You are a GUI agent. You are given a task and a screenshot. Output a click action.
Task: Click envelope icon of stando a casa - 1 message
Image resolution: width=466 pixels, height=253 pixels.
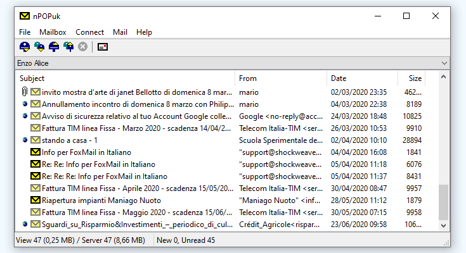[x=36, y=140]
